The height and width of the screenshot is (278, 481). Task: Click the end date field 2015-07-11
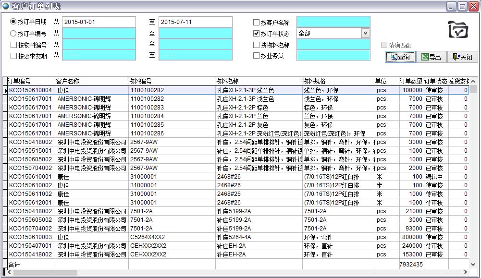(x=195, y=22)
